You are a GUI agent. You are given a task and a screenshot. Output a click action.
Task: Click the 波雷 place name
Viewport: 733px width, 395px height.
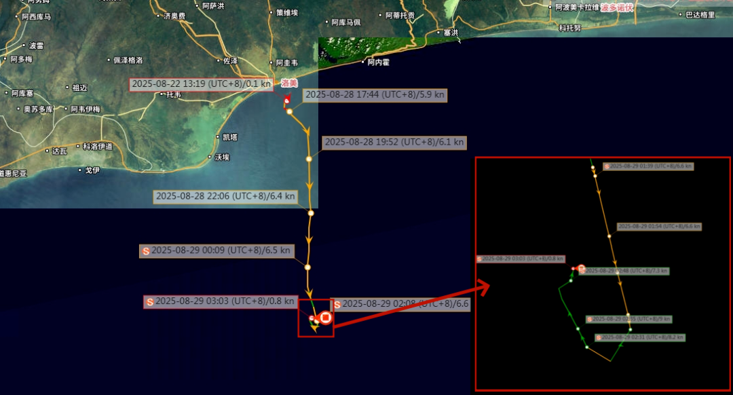[36, 45]
